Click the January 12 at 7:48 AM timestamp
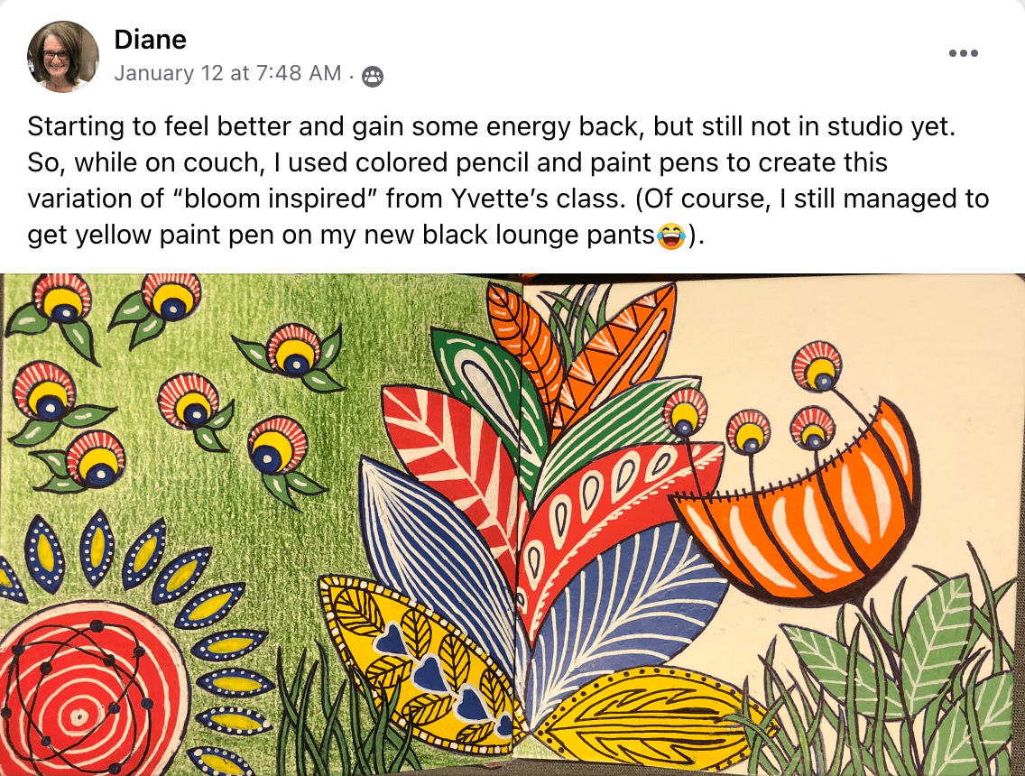1025x776 pixels. pos(227,74)
